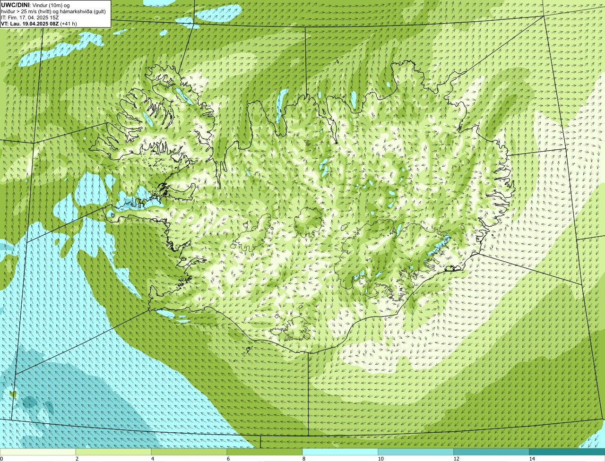Click the text line "hviður > 25 m/s (hvítt) og hámarkshviða (gult)"
Viewport: 605px width, 462px height.
pyautogui.click(x=53, y=11)
